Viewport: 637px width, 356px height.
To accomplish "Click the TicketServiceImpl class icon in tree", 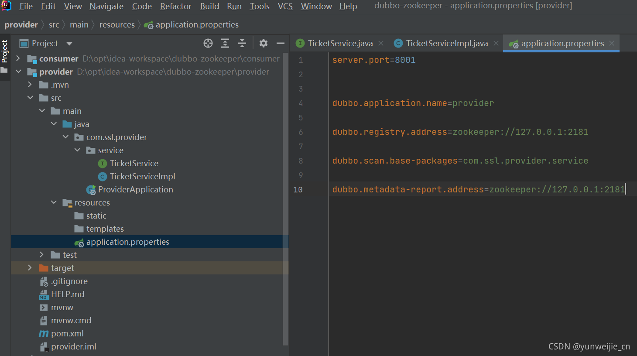I will pos(103,176).
